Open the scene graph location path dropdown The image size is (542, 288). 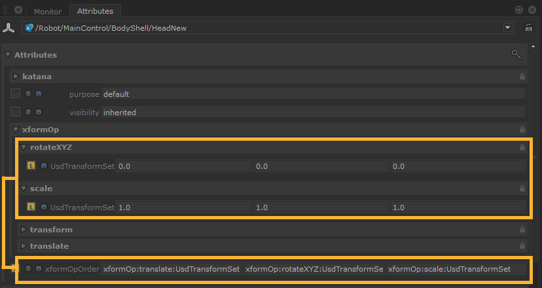tap(507, 27)
